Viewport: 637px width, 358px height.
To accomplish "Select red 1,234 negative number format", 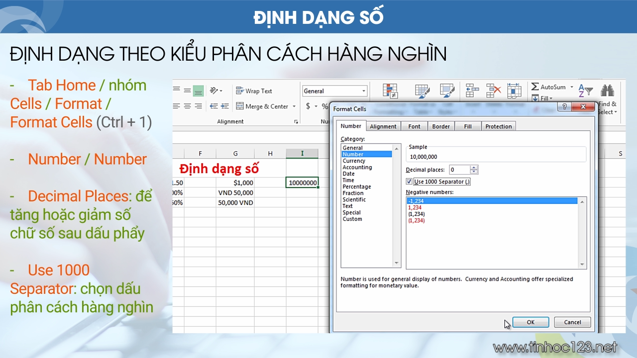I will (x=415, y=207).
